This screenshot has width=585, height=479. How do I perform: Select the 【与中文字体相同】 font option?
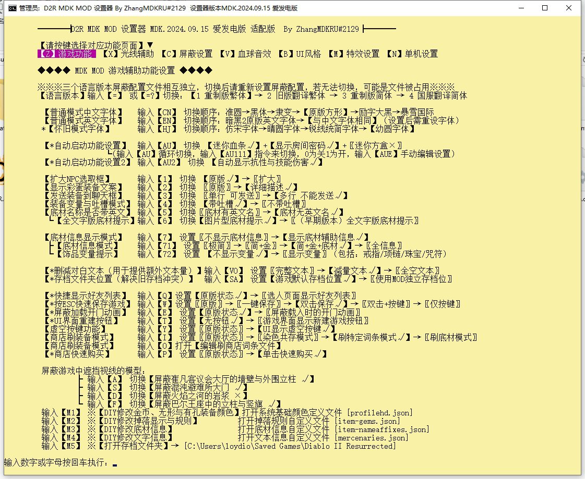342,120
